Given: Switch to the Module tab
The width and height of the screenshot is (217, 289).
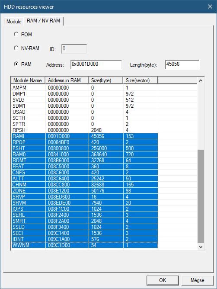Looking at the screenshot, I should pyautogui.click(x=14, y=21).
